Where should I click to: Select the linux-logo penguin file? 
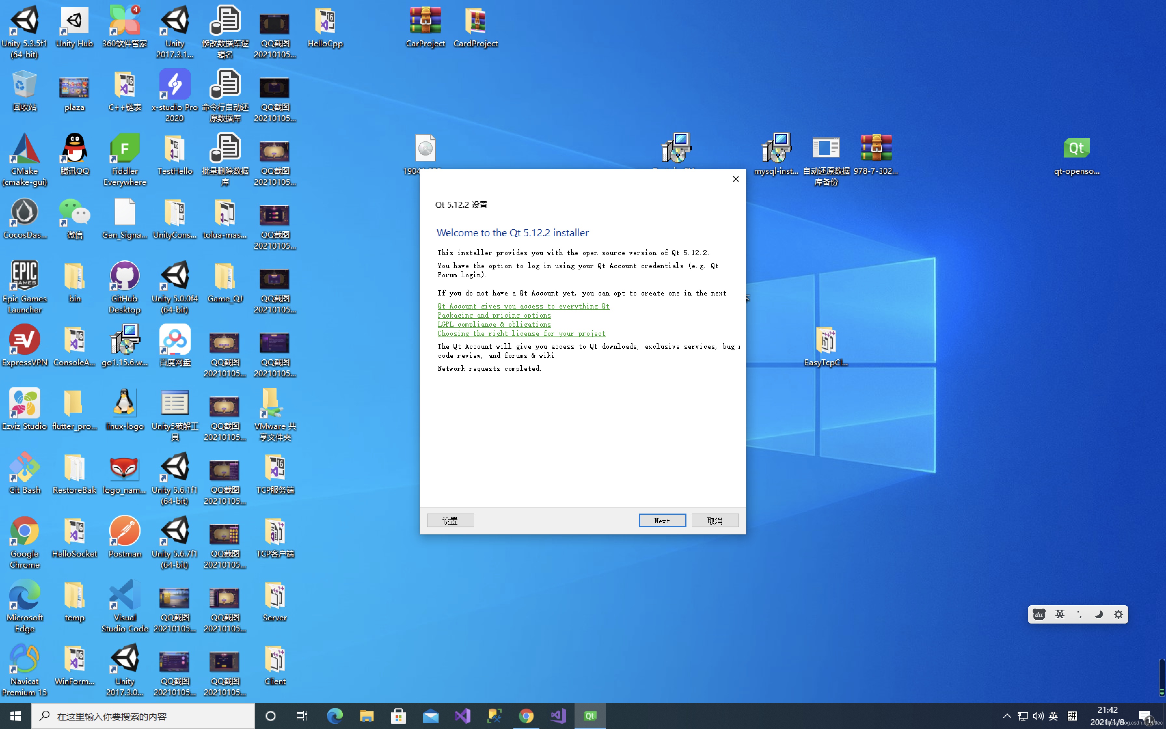124,409
